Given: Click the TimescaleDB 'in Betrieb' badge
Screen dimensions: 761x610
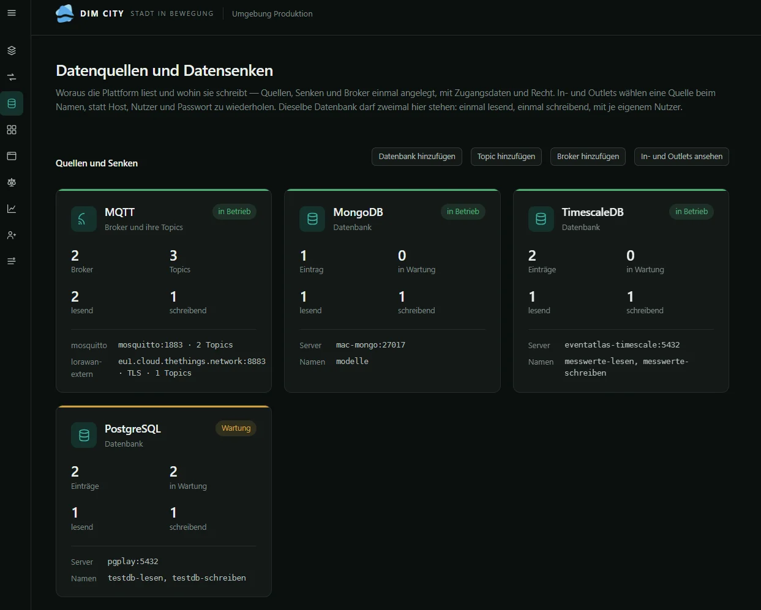Looking at the screenshot, I should pyautogui.click(x=692, y=212).
